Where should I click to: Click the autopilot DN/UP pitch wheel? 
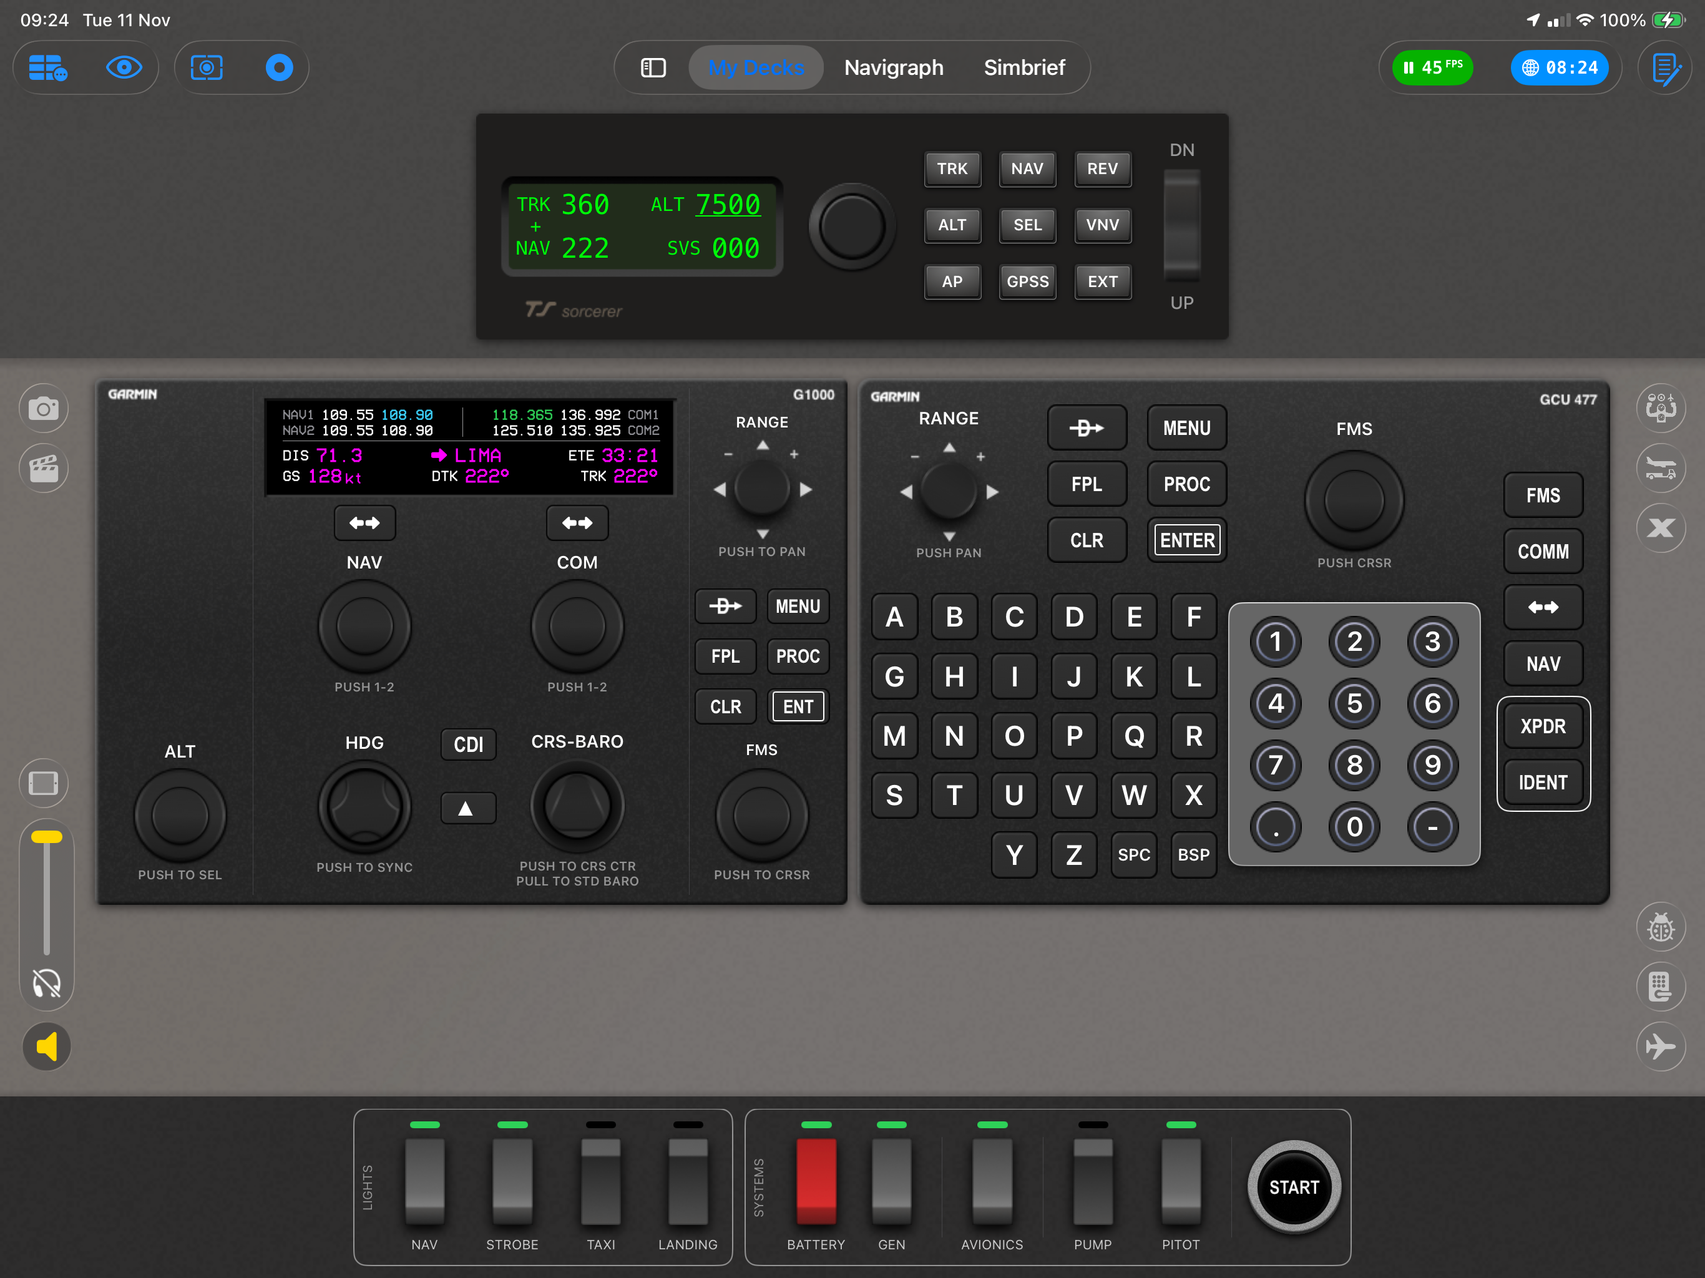coord(1181,227)
